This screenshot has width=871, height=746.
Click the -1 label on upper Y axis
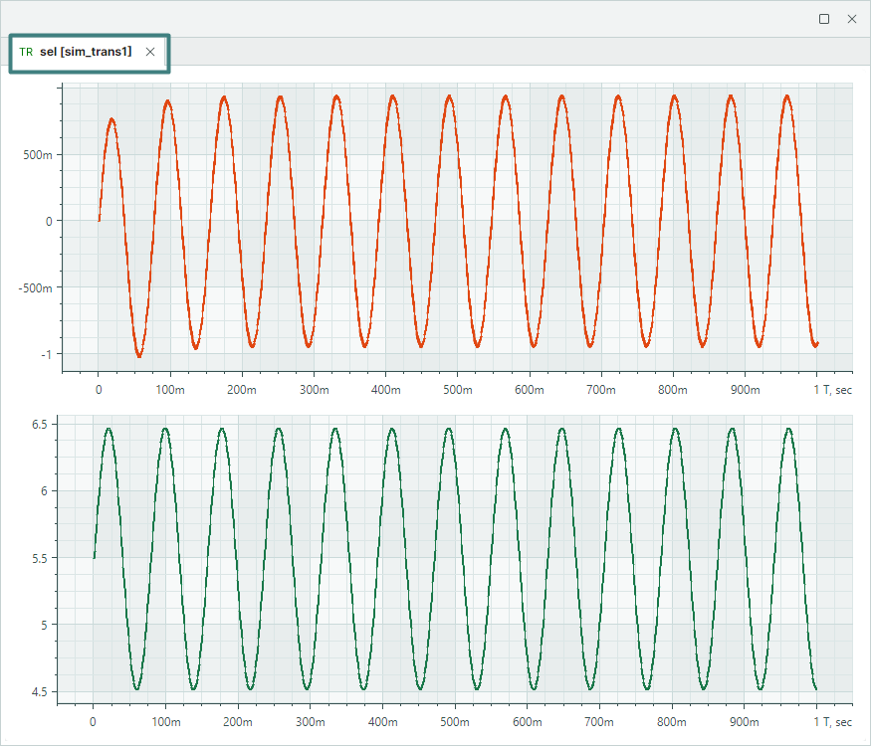[47, 354]
